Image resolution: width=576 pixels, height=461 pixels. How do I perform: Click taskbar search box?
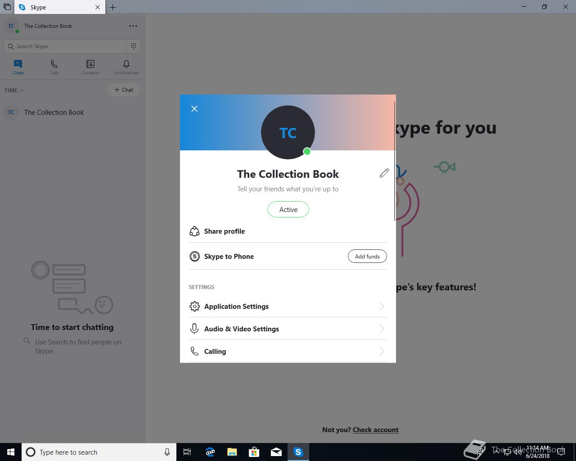click(99, 452)
